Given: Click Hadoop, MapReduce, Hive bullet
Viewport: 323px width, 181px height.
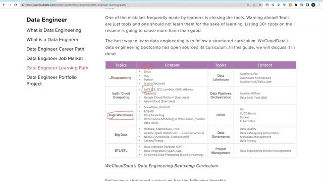Looking at the screenshot, I should (x=161, y=129).
